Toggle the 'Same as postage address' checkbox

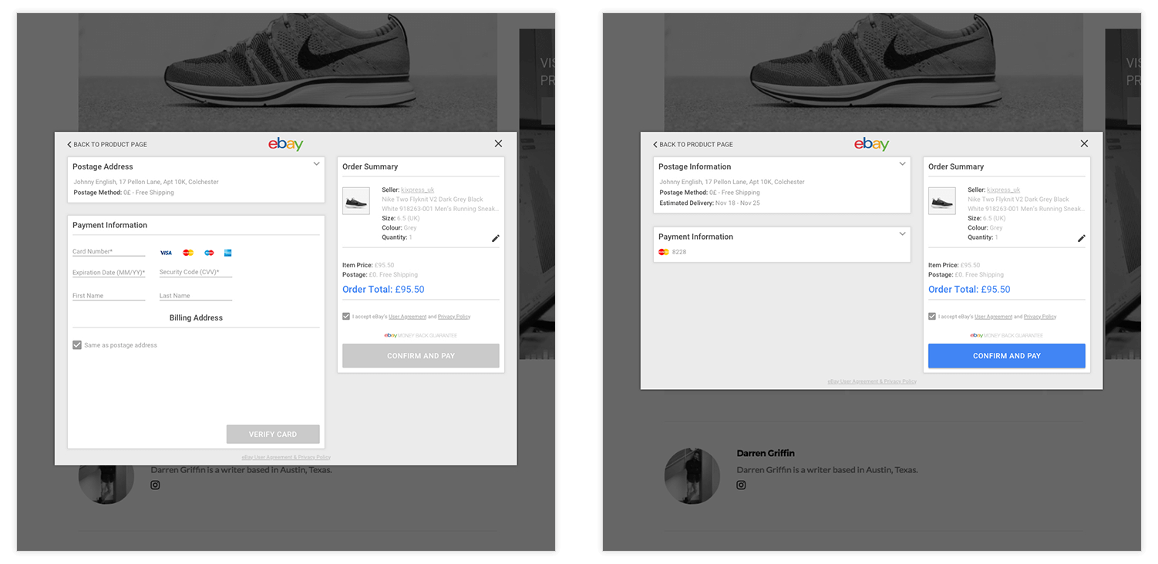click(77, 345)
